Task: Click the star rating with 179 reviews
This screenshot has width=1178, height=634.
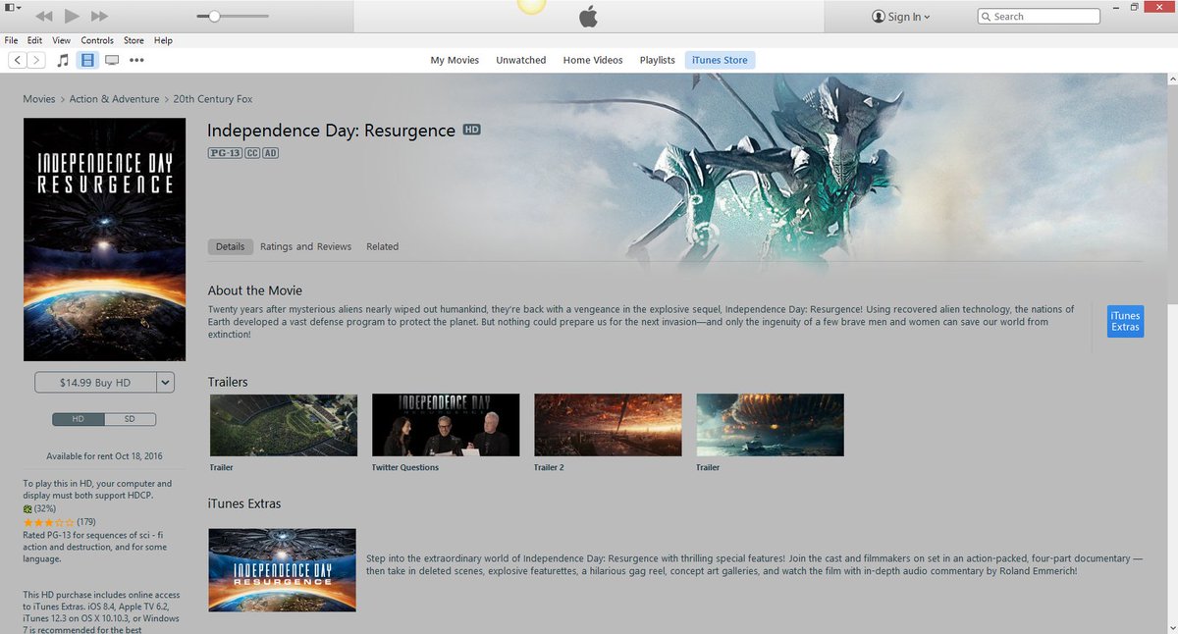Action: pyautogui.click(x=48, y=522)
